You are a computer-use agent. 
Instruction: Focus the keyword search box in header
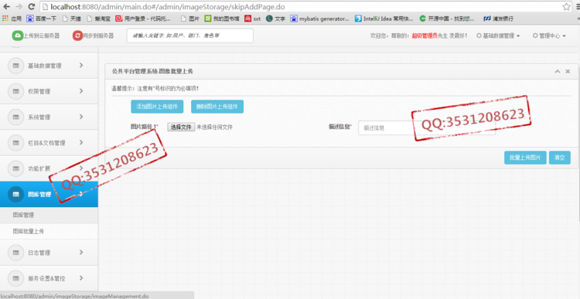coord(190,36)
